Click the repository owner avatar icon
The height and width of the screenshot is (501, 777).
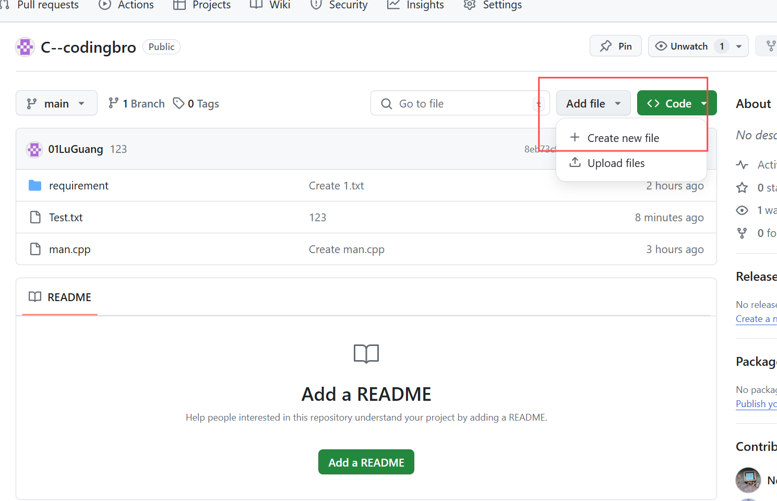coord(25,47)
